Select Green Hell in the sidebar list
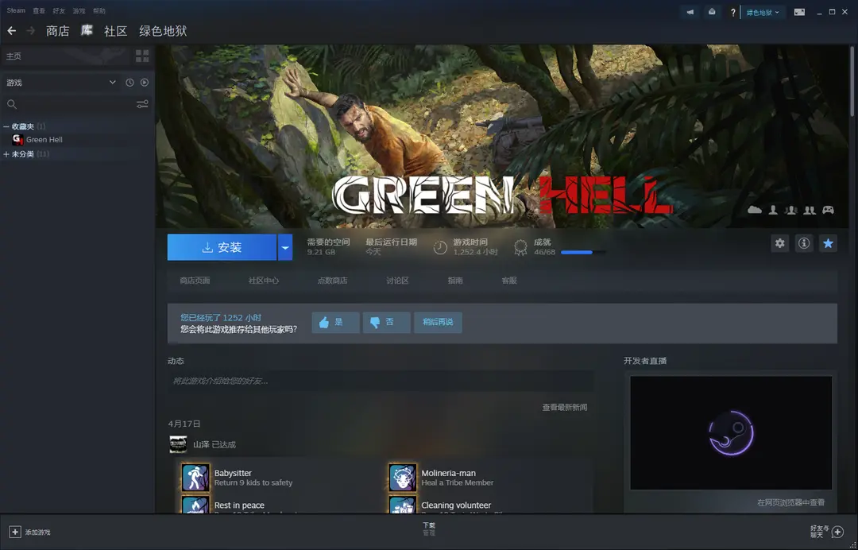 click(x=78, y=140)
